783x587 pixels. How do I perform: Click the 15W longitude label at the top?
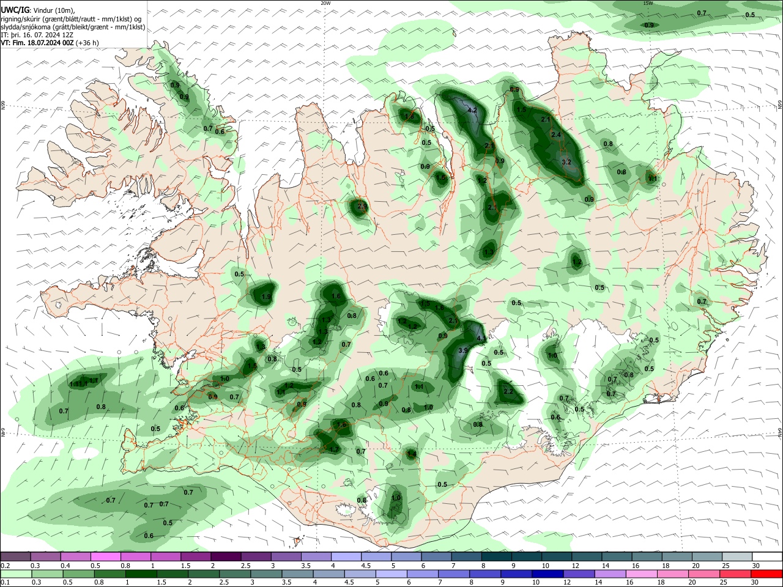(x=648, y=3)
